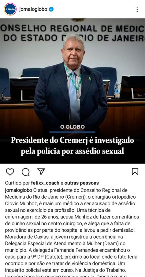Share post with paper plane icon
Image resolution: width=145 pixels, height=277 pixels.
pyautogui.click(x=41, y=172)
